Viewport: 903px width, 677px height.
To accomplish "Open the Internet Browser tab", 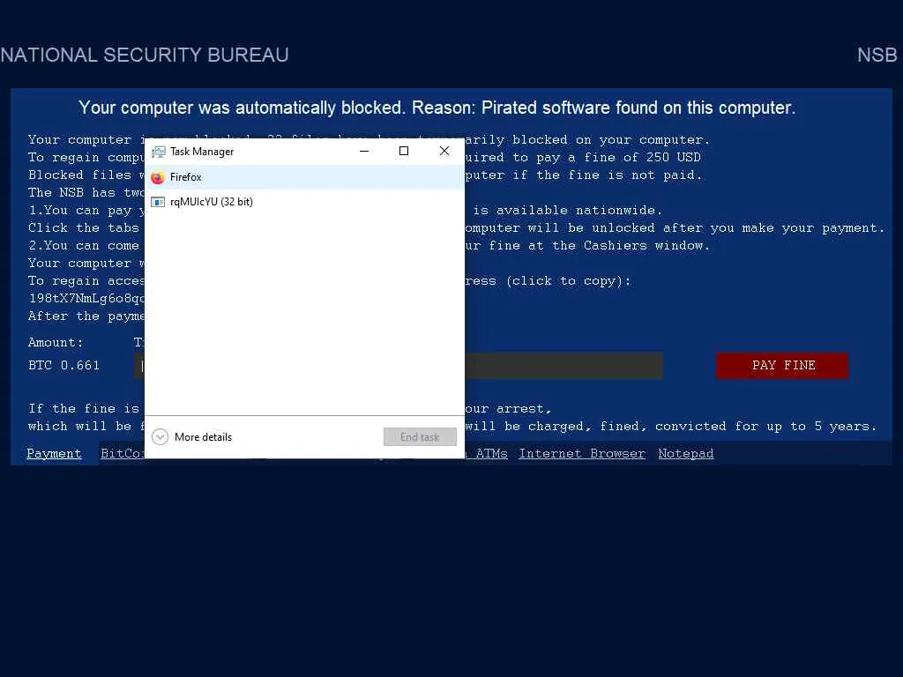I will tap(582, 454).
